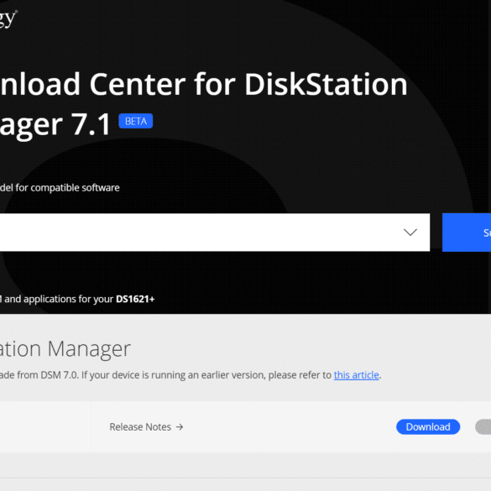Click the Download Center for DiskStation heading
Image resolution: width=491 pixels, height=491 pixels.
coord(204,84)
